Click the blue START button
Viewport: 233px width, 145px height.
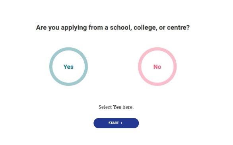coord(116,123)
